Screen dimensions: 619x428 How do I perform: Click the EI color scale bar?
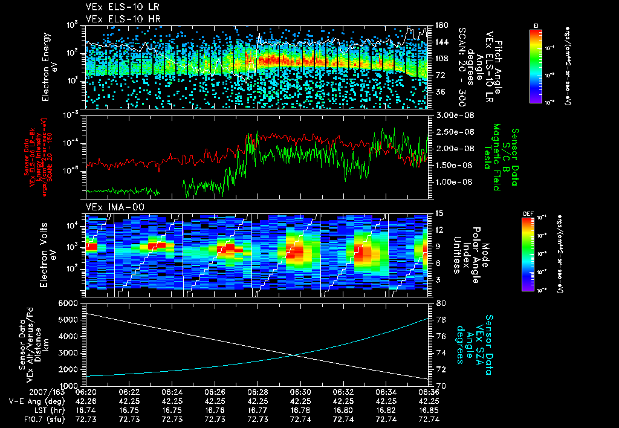coord(536,66)
